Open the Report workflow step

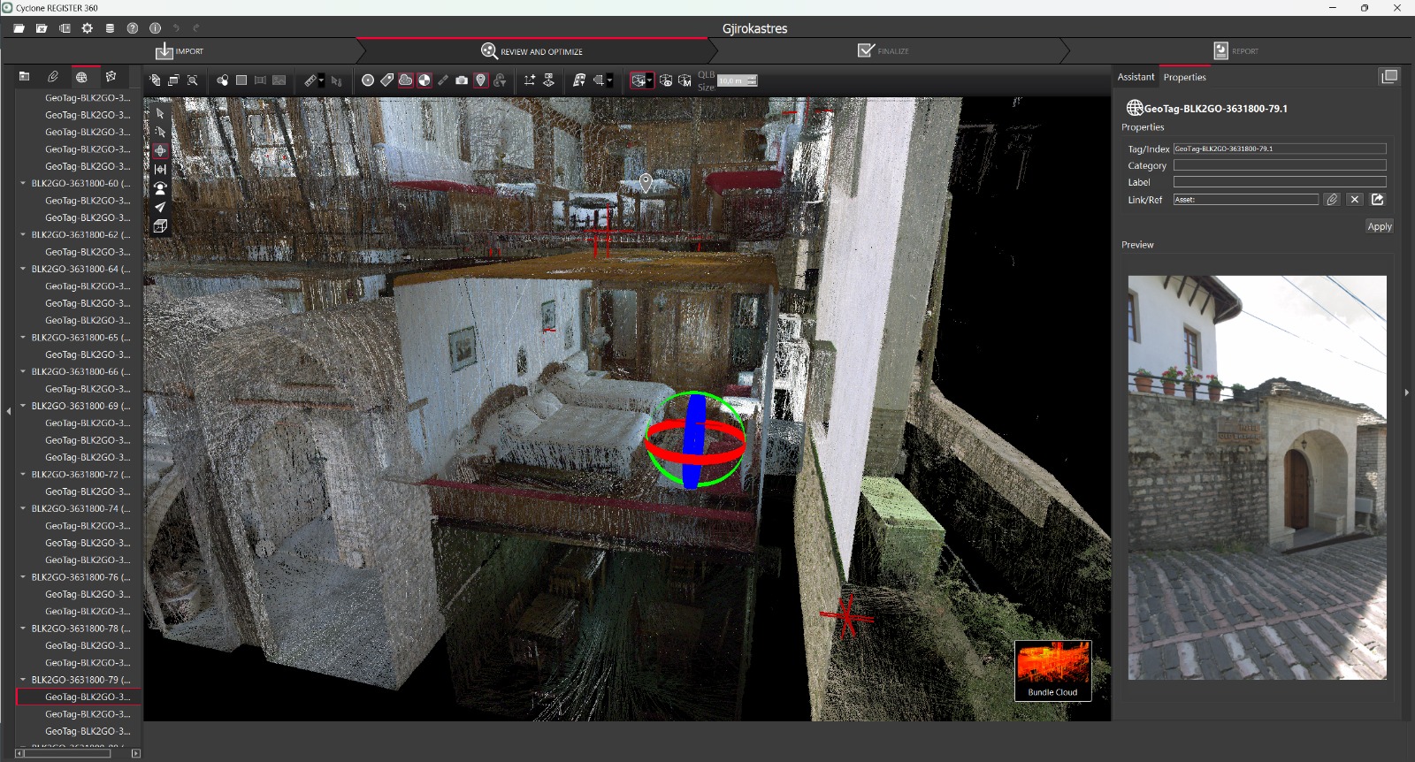coord(1235,51)
